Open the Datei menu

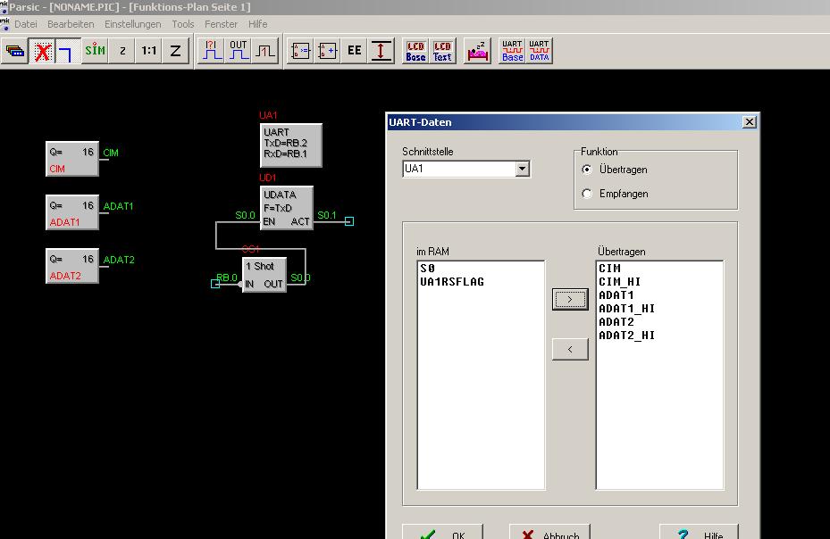click(26, 24)
